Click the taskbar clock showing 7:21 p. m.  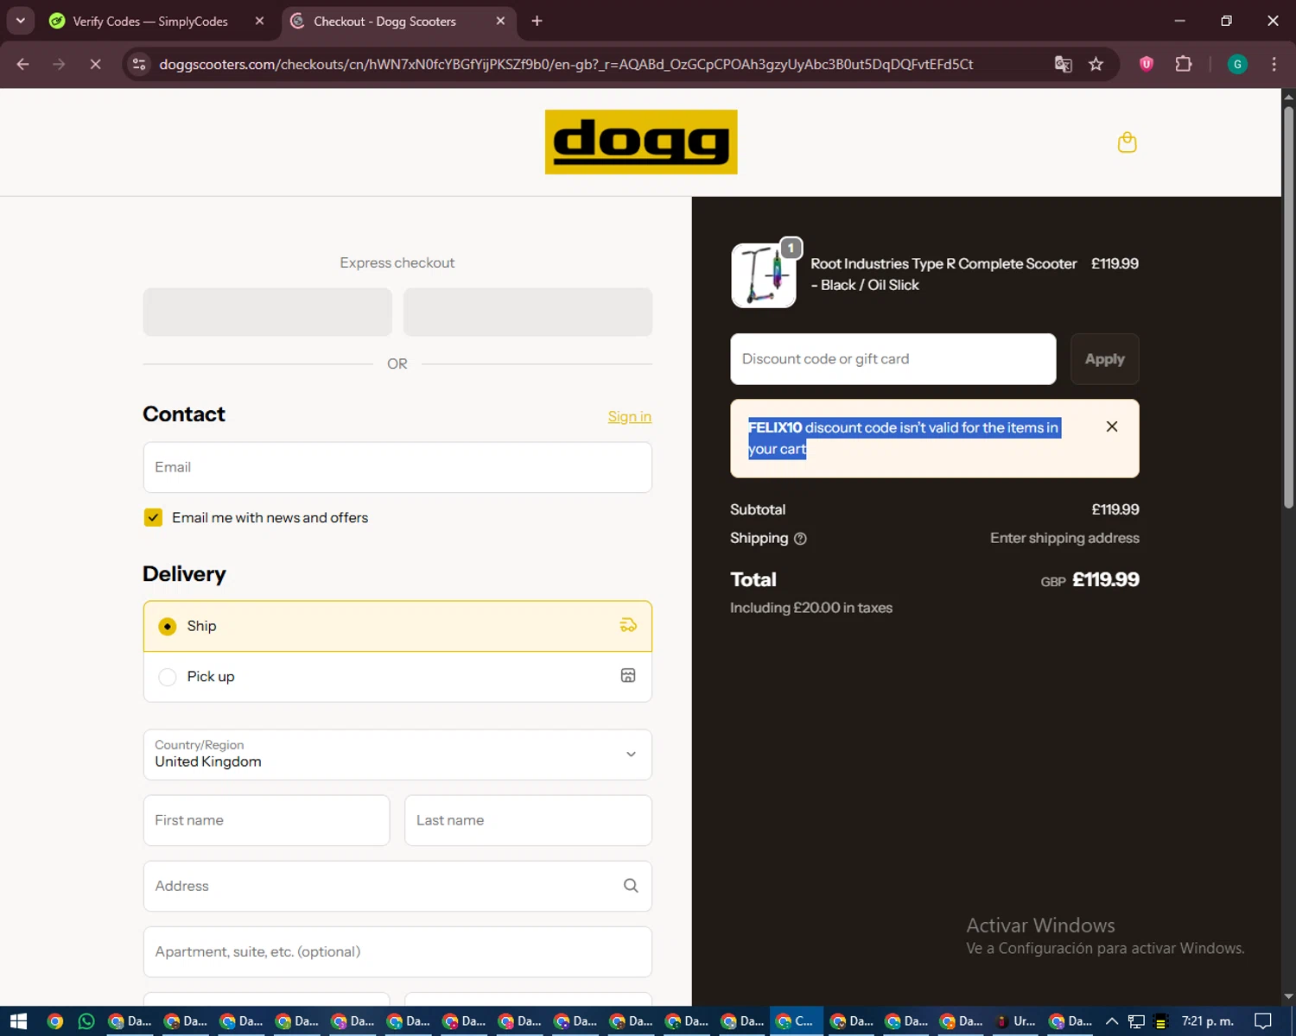tap(1207, 1021)
